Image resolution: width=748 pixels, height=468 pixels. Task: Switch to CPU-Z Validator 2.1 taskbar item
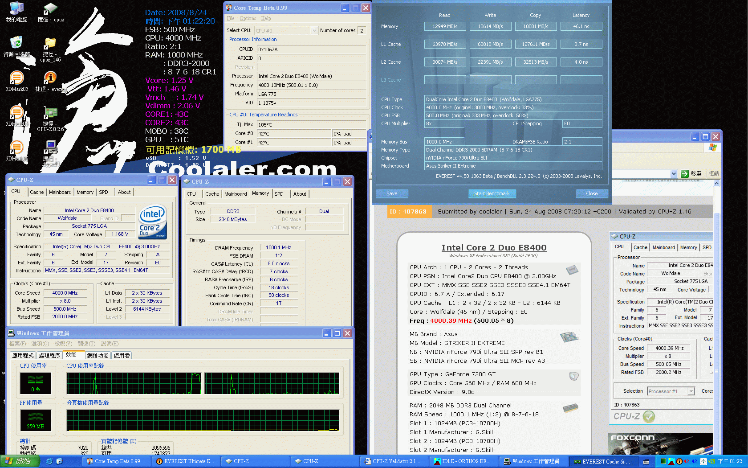click(394, 461)
